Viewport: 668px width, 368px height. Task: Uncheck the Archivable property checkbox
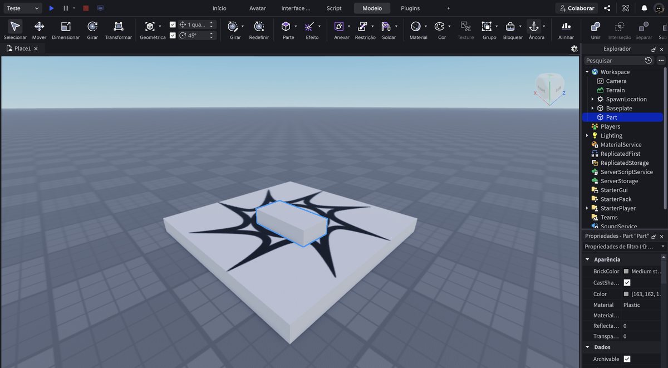click(x=627, y=359)
